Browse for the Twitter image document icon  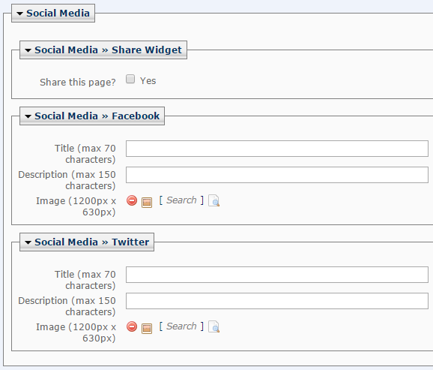tap(214, 326)
